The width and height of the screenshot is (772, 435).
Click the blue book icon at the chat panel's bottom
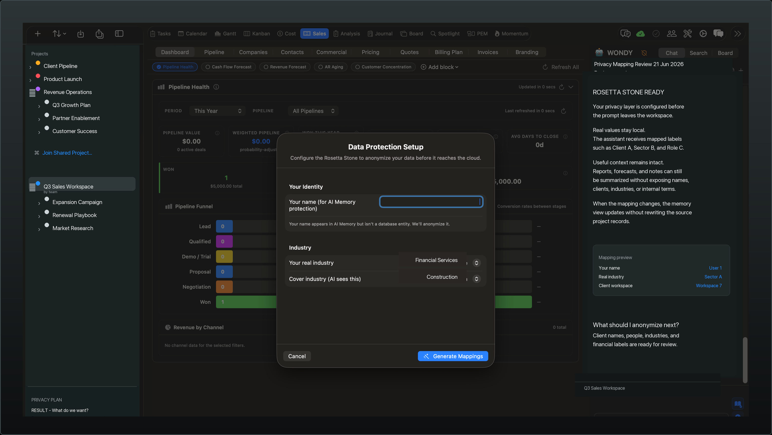[x=738, y=404]
